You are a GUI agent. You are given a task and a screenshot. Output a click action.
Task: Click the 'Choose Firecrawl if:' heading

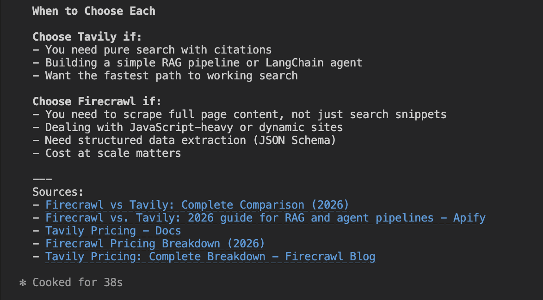pos(97,102)
